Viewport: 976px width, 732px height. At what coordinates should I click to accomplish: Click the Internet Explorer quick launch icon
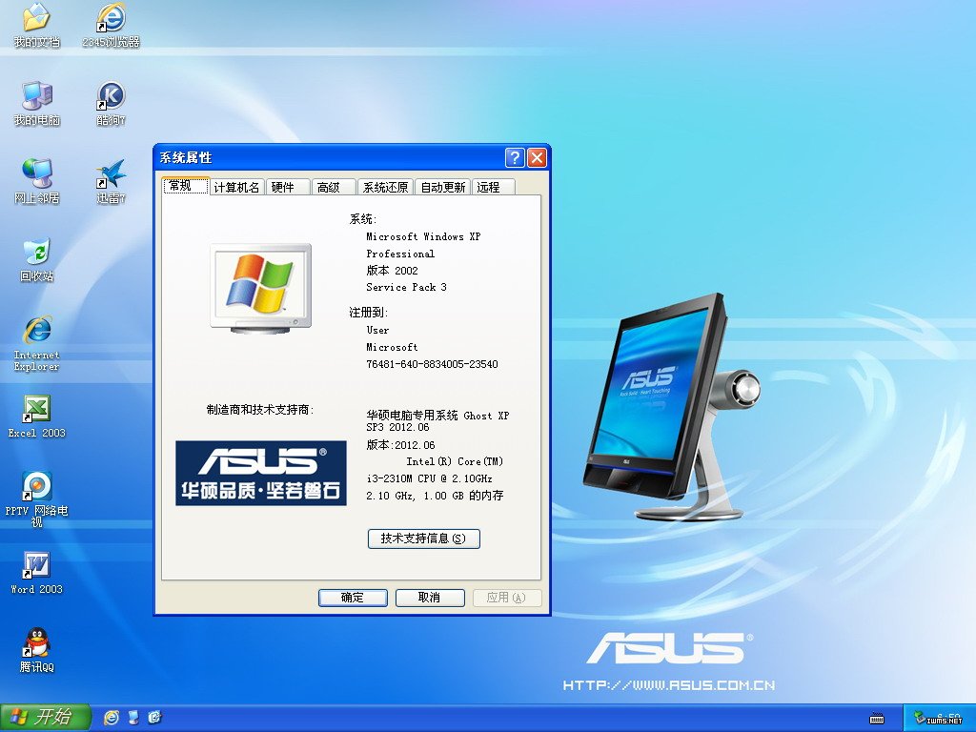112,718
